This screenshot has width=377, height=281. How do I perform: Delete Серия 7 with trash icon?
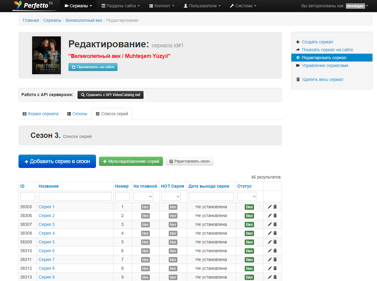pyautogui.click(x=275, y=259)
